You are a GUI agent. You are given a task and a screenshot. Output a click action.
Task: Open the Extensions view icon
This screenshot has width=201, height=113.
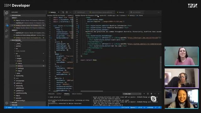(7, 36)
